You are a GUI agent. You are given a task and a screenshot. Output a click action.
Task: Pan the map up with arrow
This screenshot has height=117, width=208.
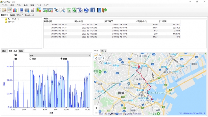click(100, 55)
